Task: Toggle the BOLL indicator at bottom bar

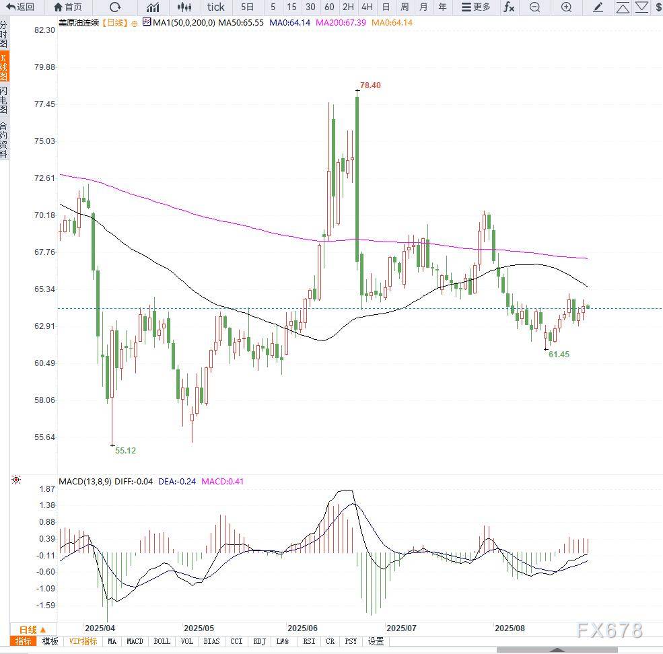Action: pos(162,641)
